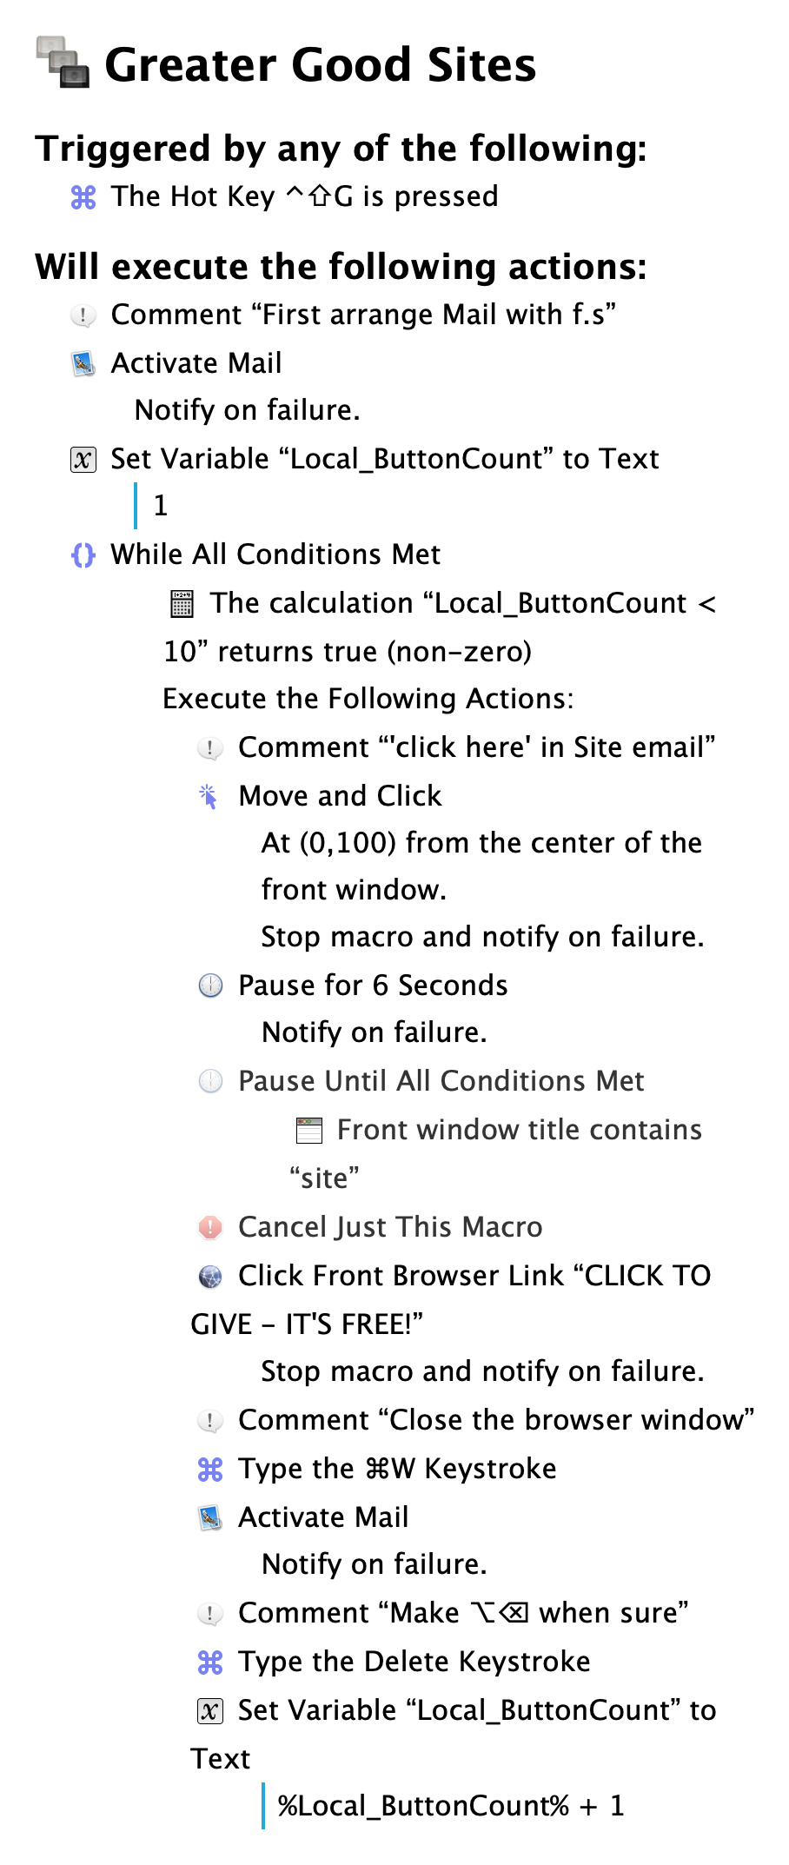Click the macro group icon beside the title
This screenshot has height=1865, width=789.
click(63, 63)
